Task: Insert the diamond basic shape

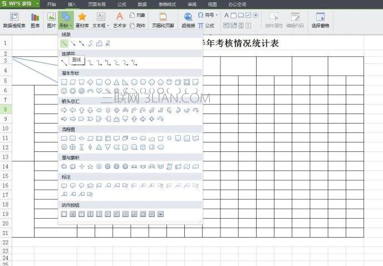Action: pyautogui.click(x=90, y=82)
